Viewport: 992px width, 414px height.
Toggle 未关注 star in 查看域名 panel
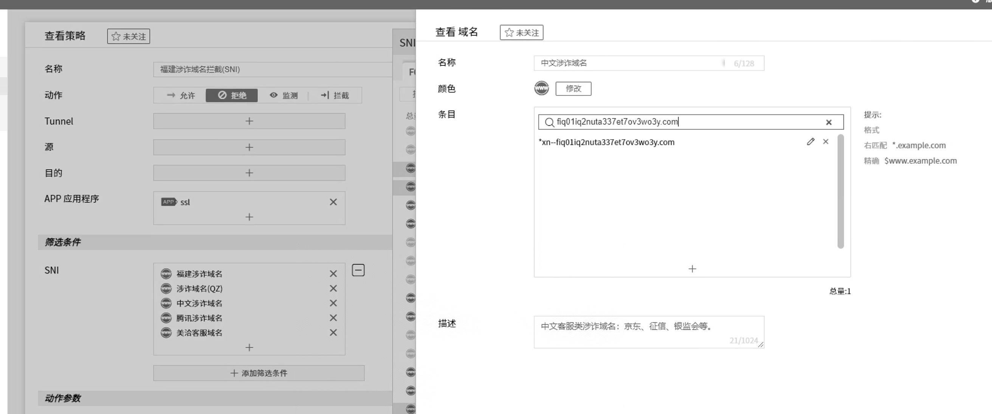pos(521,33)
